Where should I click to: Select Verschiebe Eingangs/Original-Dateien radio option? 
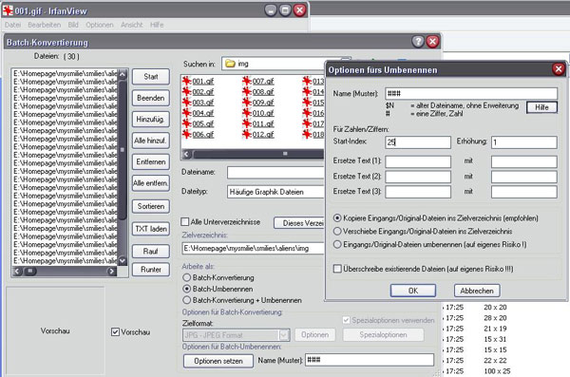(x=337, y=231)
